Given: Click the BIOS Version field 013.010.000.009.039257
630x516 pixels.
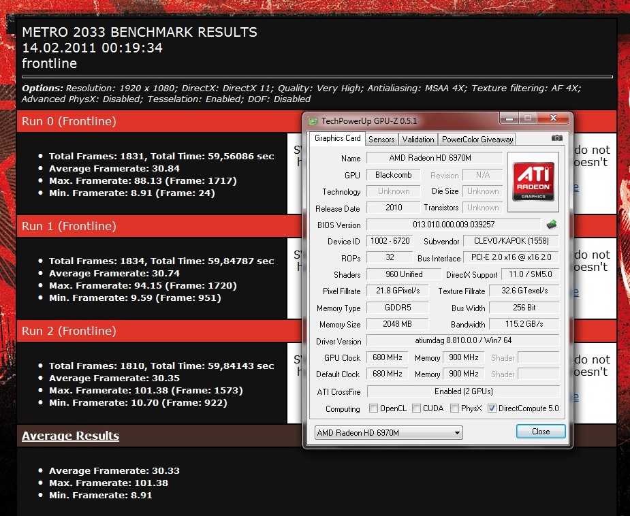Looking at the screenshot, I should pyautogui.click(x=454, y=225).
